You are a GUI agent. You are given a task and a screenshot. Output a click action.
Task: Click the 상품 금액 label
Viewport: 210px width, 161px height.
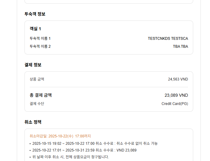coord(37,79)
